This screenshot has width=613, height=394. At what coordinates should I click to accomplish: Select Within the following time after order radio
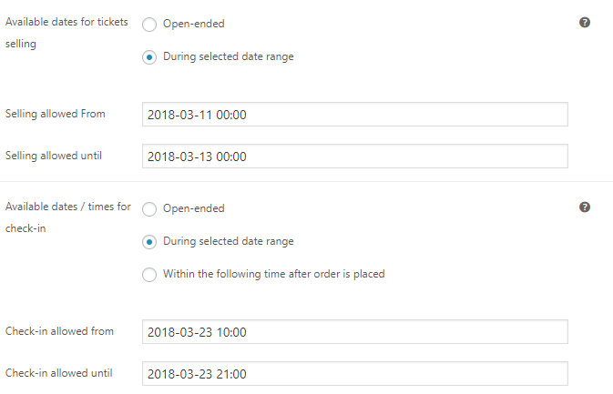click(x=149, y=275)
